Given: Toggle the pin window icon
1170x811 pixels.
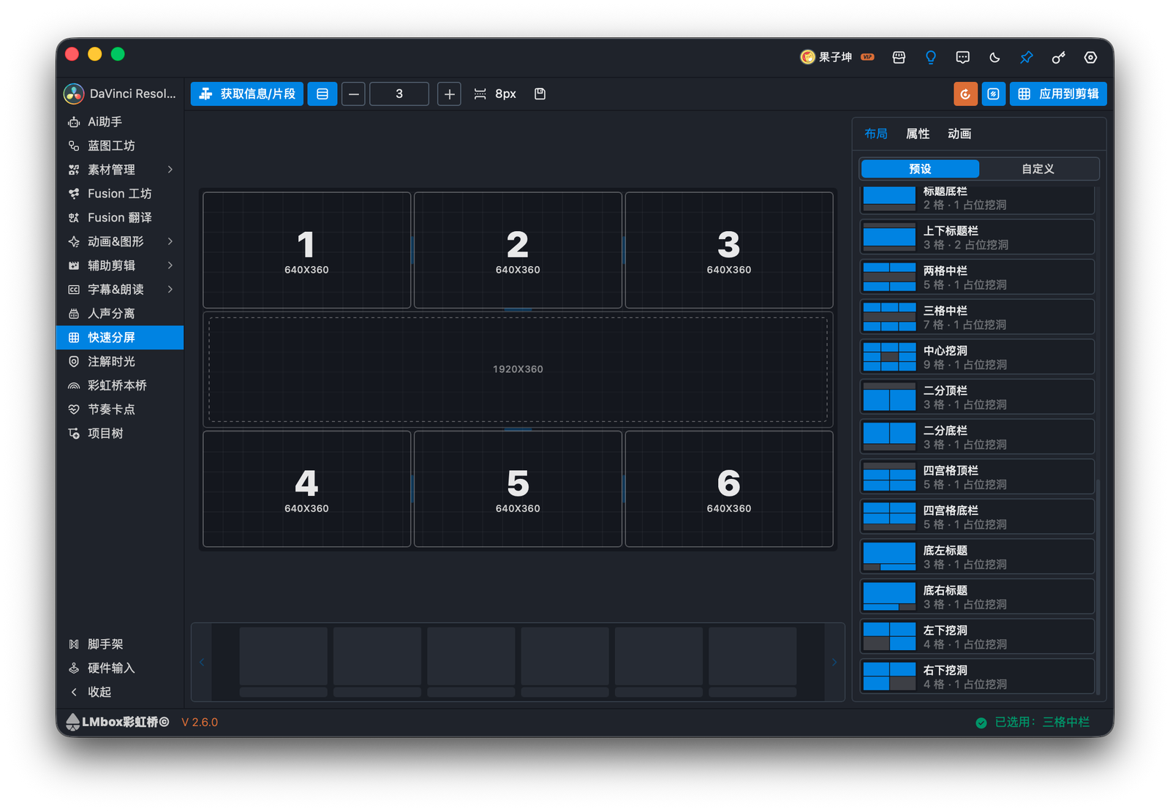Looking at the screenshot, I should [1027, 57].
